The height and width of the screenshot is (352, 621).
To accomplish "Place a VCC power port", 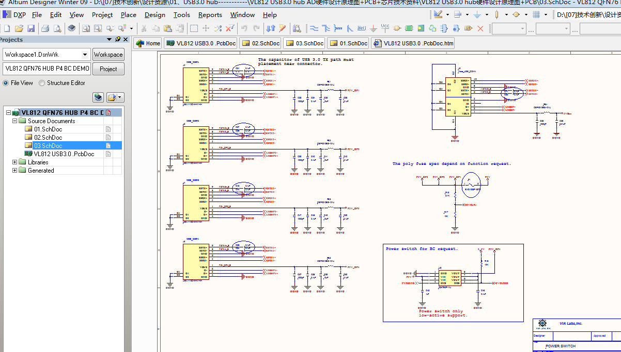I will point(385,28).
